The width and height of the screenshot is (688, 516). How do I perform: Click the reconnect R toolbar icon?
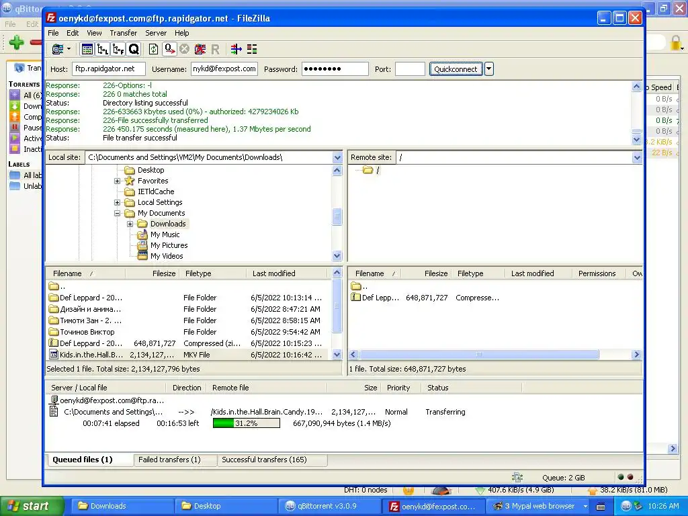pos(215,49)
